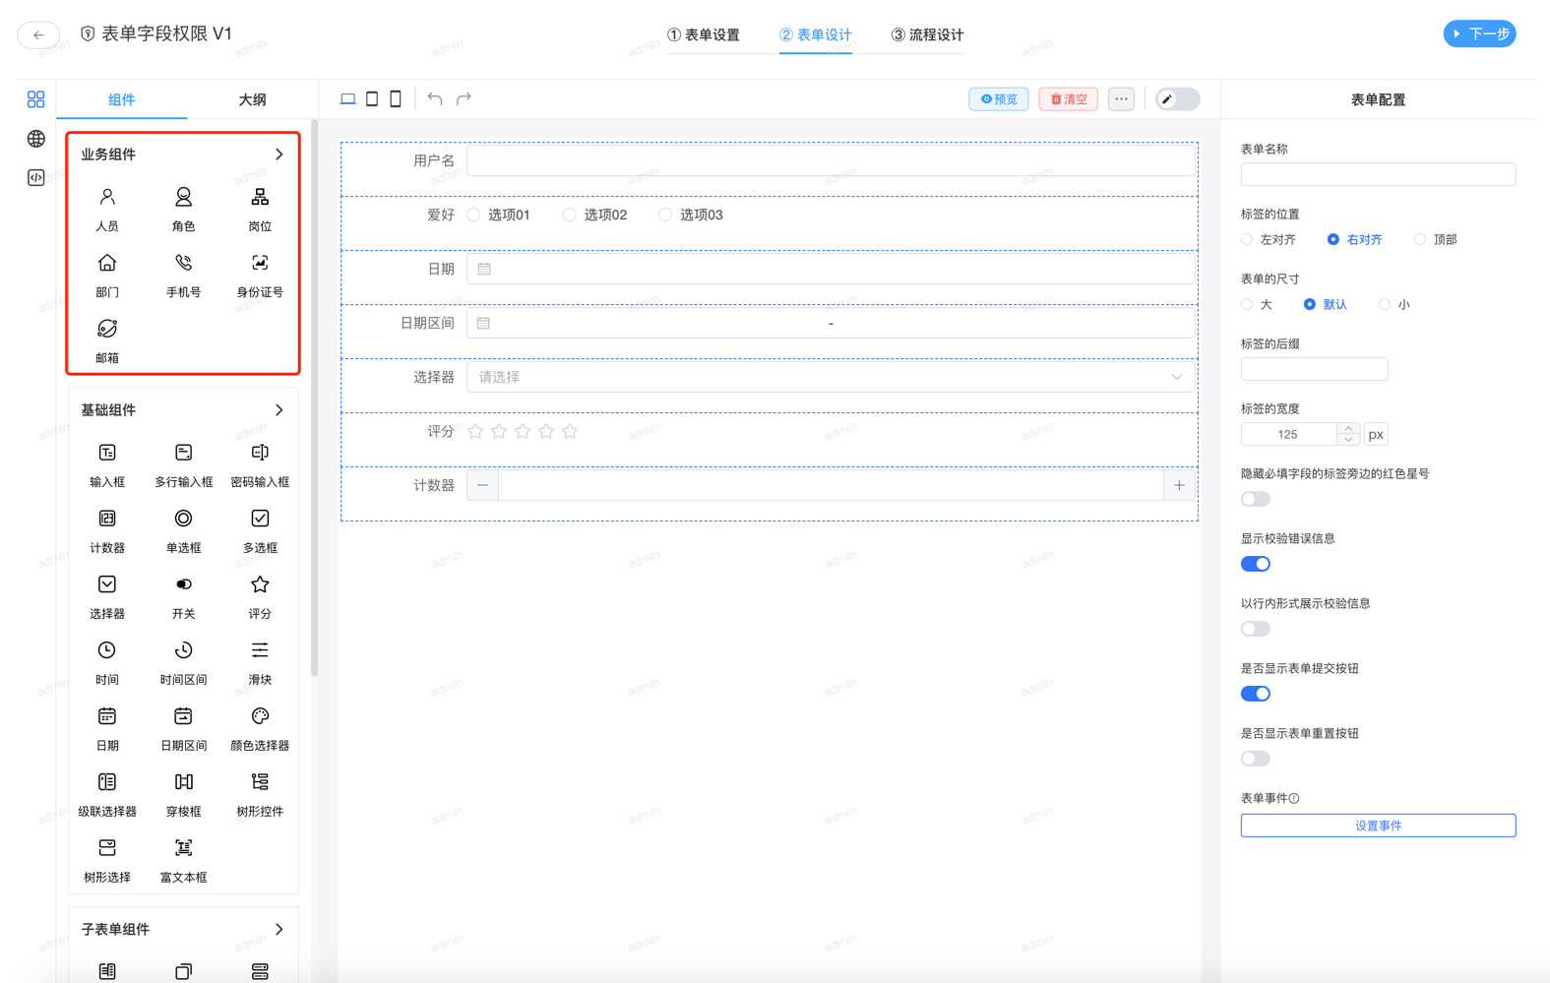Screen dimensions: 1550x983
Task: Enable the 是否显示表单重置按钮 switch
Action: point(1255,759)
